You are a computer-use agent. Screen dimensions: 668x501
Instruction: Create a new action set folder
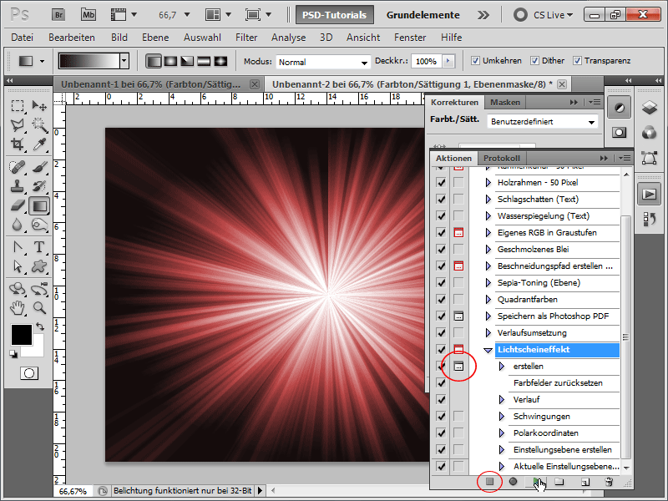click(559, 482)
